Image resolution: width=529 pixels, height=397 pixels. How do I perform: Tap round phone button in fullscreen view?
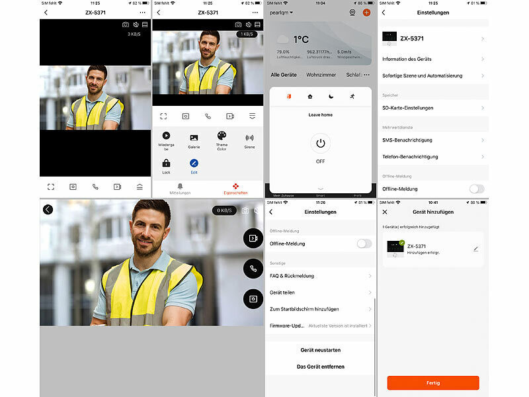(x=253, y=269)
